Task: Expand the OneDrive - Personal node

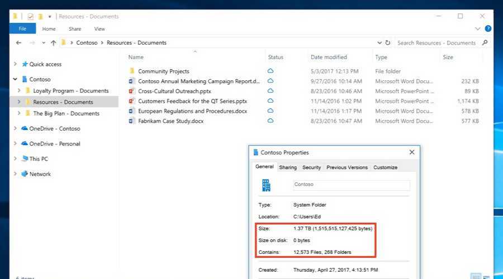Action: pos(15,143)
